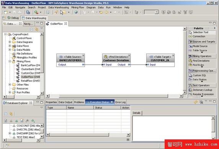Expand the Other Files folder
Viewport: 219px width, 149px height.
click(x=10, y=84)
